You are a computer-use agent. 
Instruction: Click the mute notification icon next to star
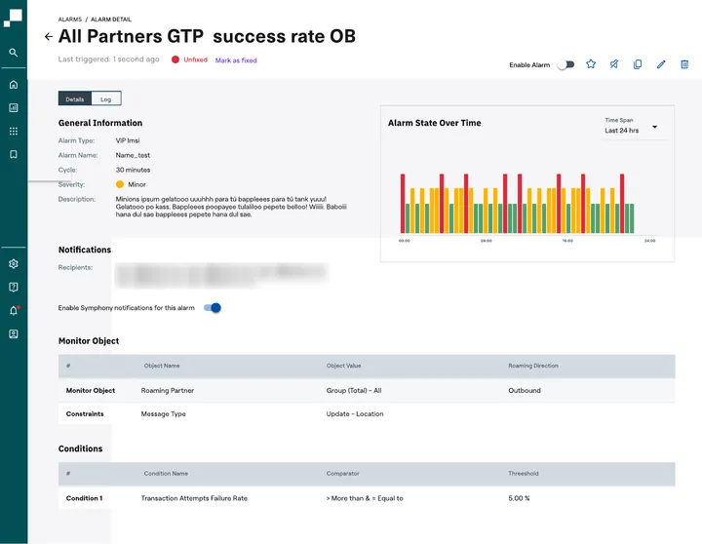[x=614, y=64]
